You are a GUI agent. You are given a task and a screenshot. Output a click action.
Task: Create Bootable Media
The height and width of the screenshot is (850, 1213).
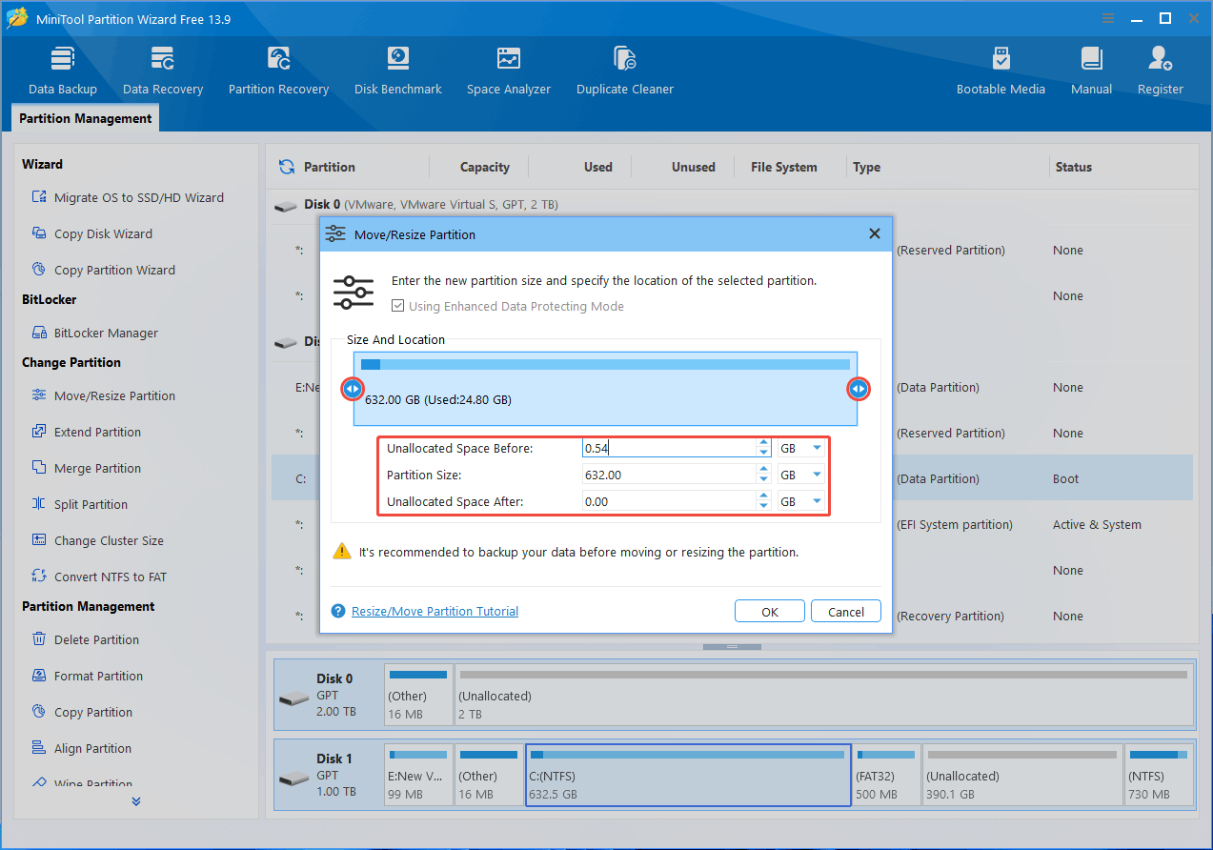(1001, 71)
